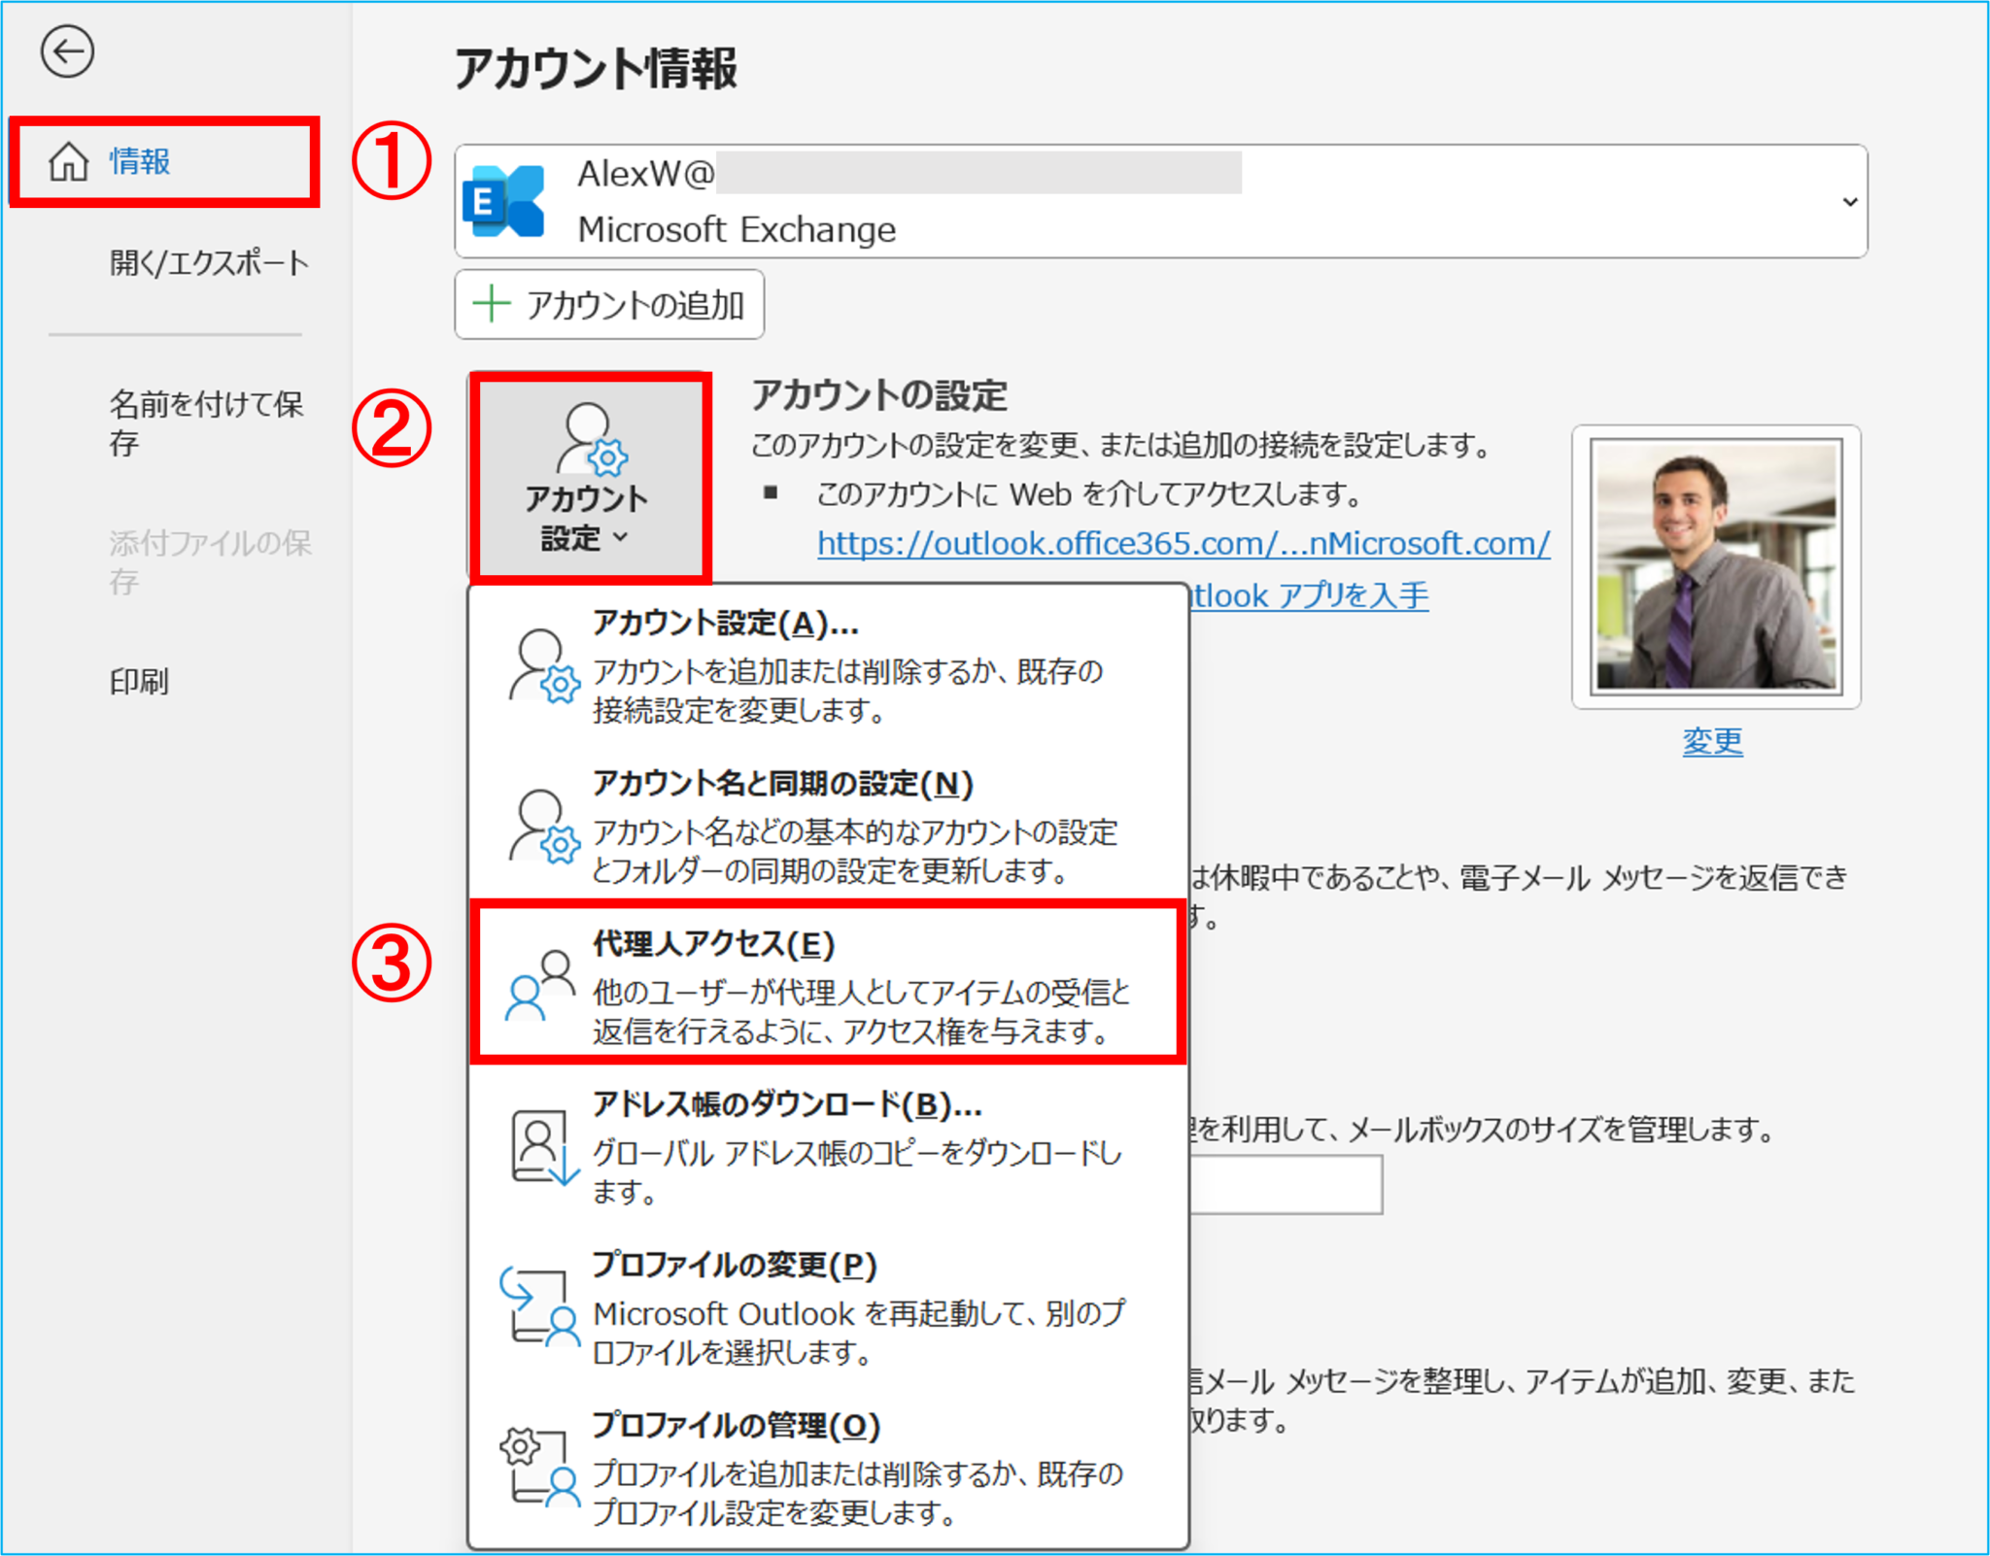Select 印刷 in the left sidebar
1990x1556 pixels.
pos(139,681)
